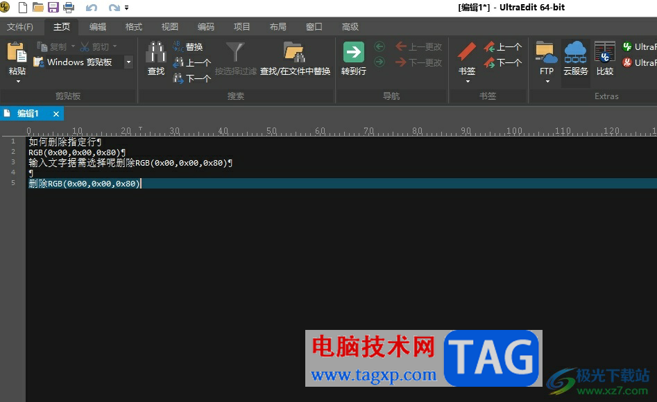Find previous match (上一个) in search group
The height and width of the screenshot is (402, 657).
(192, 63)
